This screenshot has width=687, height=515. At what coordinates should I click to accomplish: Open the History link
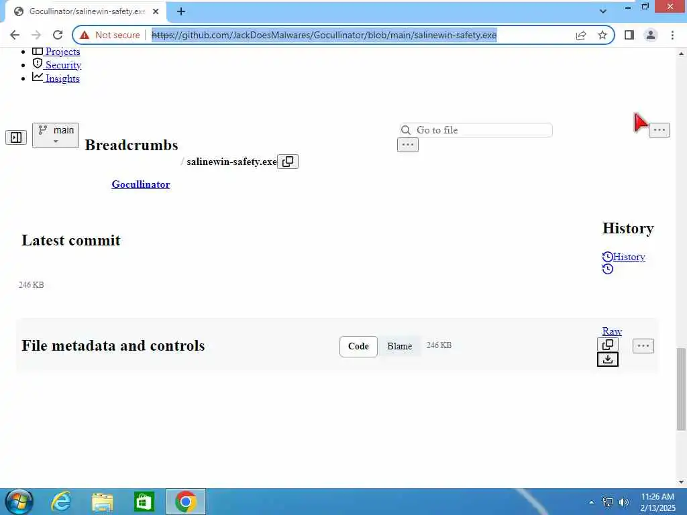coord(629,257)
